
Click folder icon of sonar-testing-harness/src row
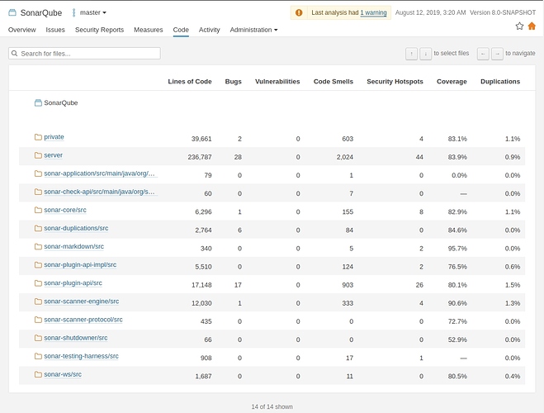point(38,356)
